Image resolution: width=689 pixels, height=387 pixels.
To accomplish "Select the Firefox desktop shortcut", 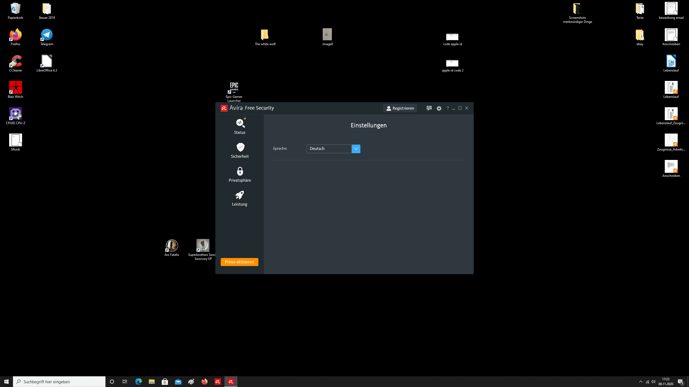I will (x=15, y=37).
